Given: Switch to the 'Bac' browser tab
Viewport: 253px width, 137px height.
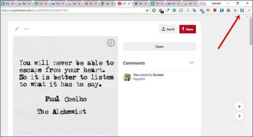Looking at the screenshot, I should click(24, 3).
